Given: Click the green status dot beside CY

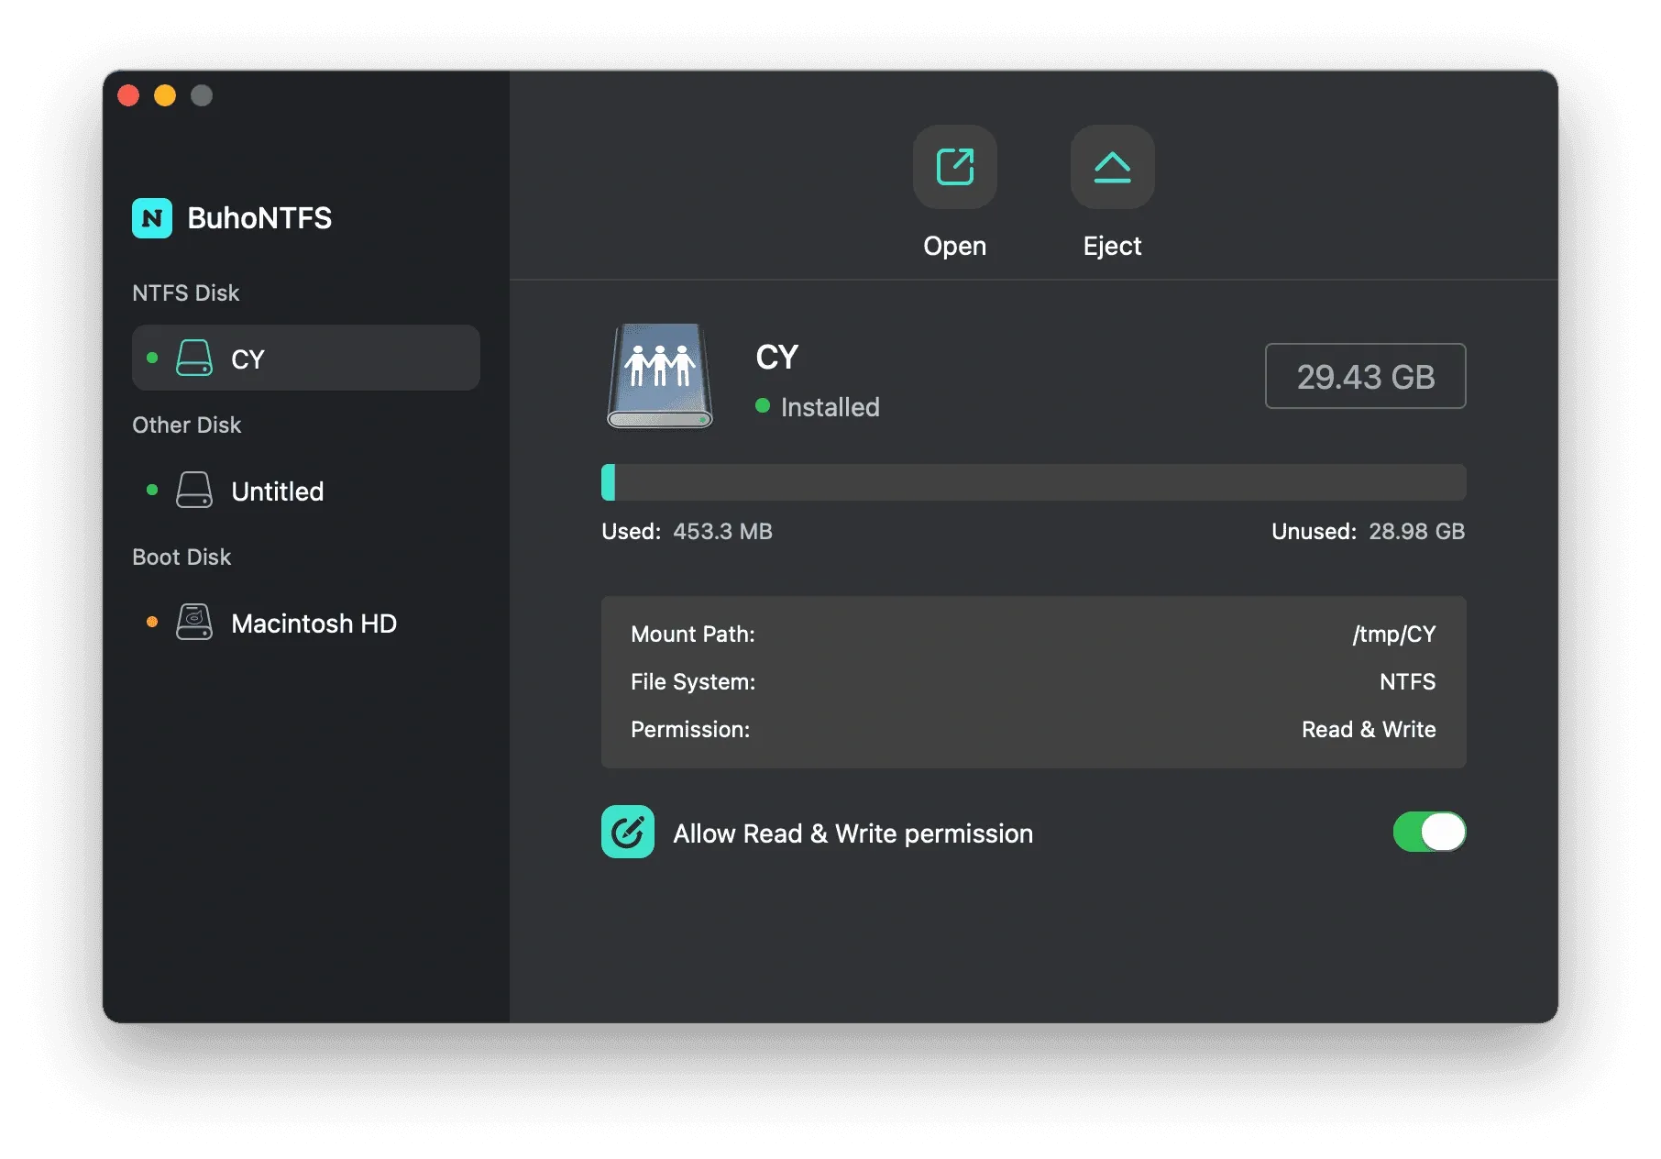Looking at the screenshot, I should click(152, 358).
